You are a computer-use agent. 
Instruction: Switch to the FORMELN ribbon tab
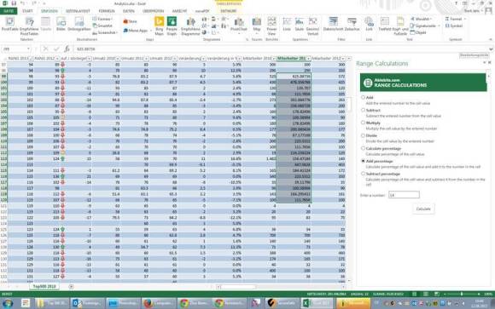(107, 11)
